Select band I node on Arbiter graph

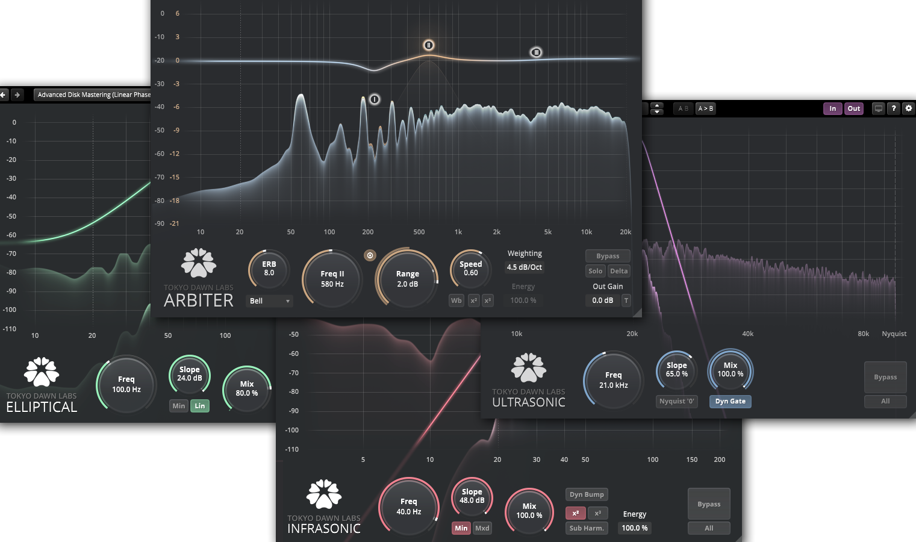pyautogui.click(x=375, y=99)
